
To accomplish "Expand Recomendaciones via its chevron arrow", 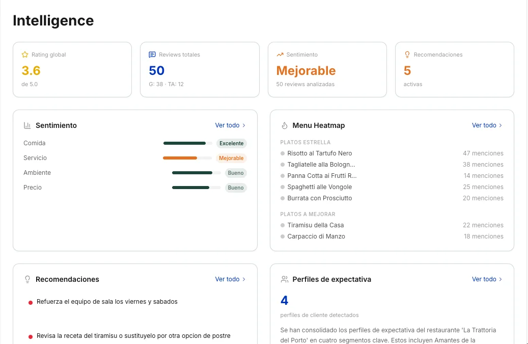I will 243,279.
